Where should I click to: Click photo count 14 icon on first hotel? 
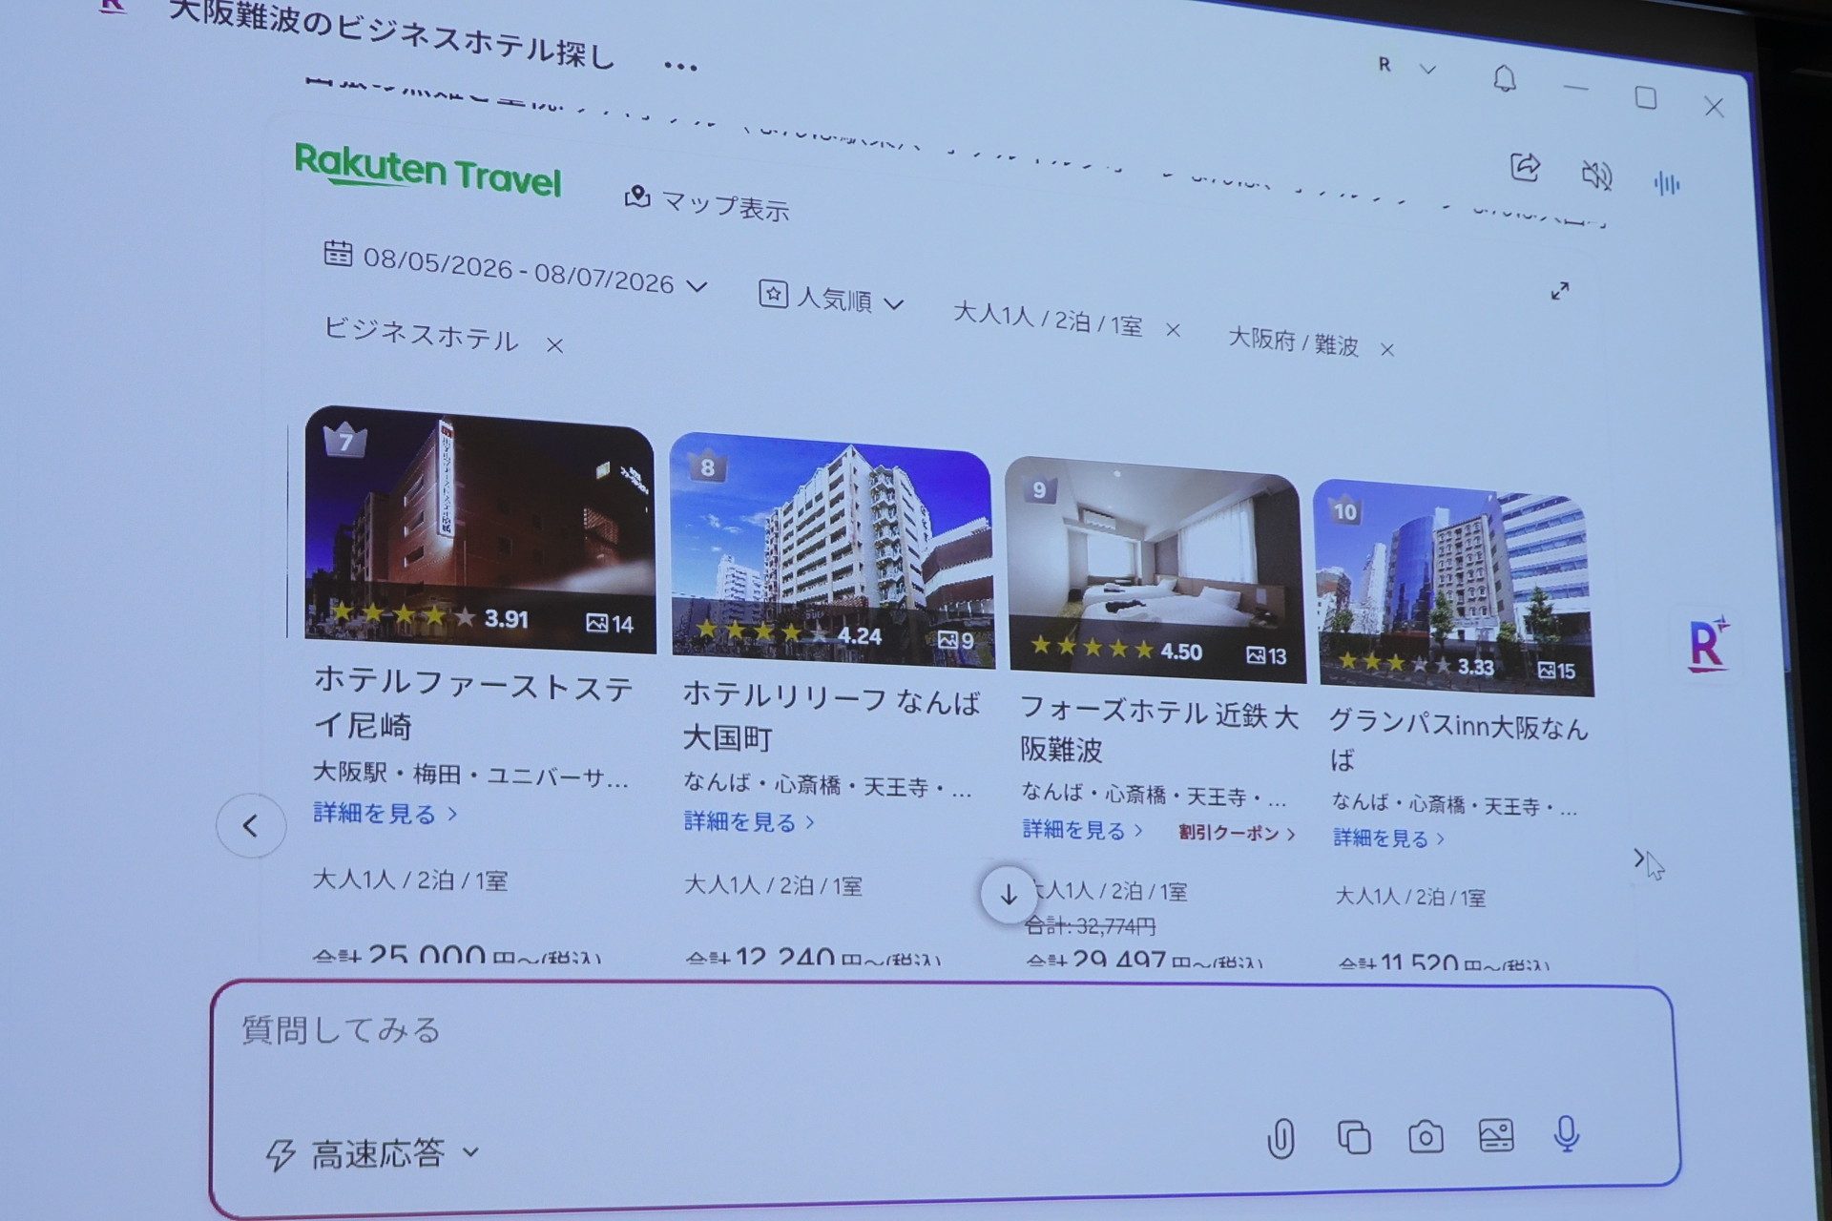pos(610,624)
